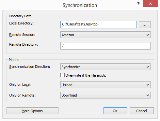
Task: Click the 'Overwrite if the file exists' label text
Action: pyautogui.click(x=86, y=75)
